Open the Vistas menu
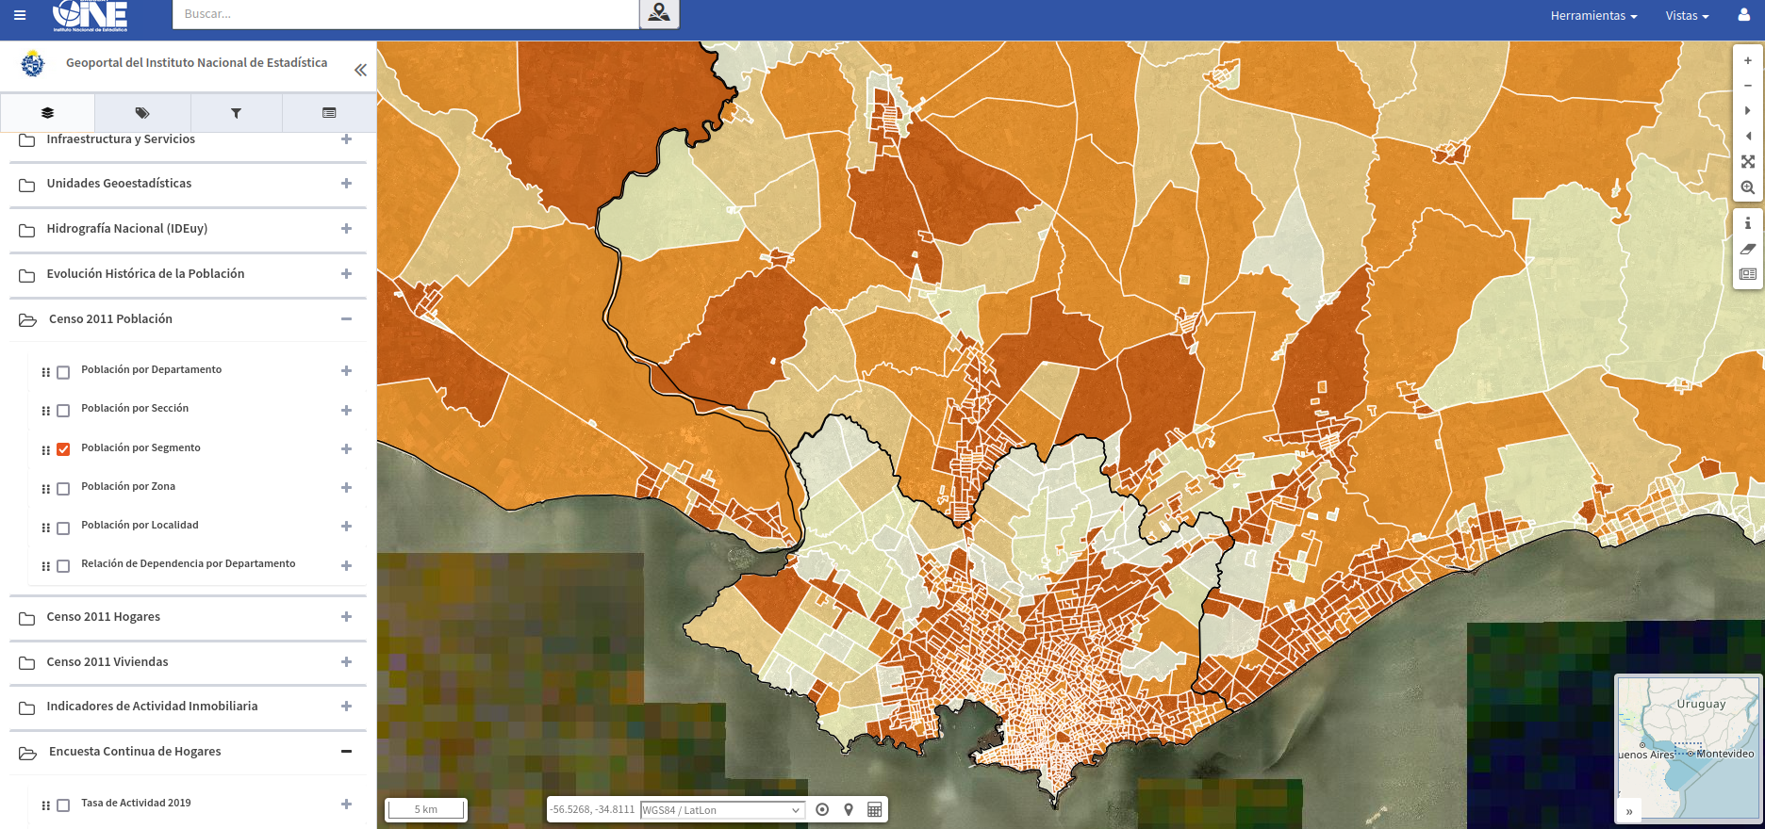1765x829 pixels. pos(1687,16)
